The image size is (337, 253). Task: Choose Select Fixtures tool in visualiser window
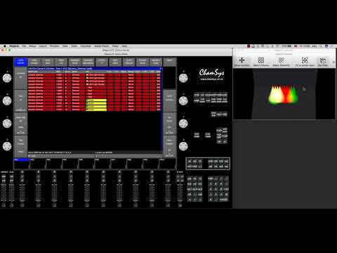click(261, 61)
